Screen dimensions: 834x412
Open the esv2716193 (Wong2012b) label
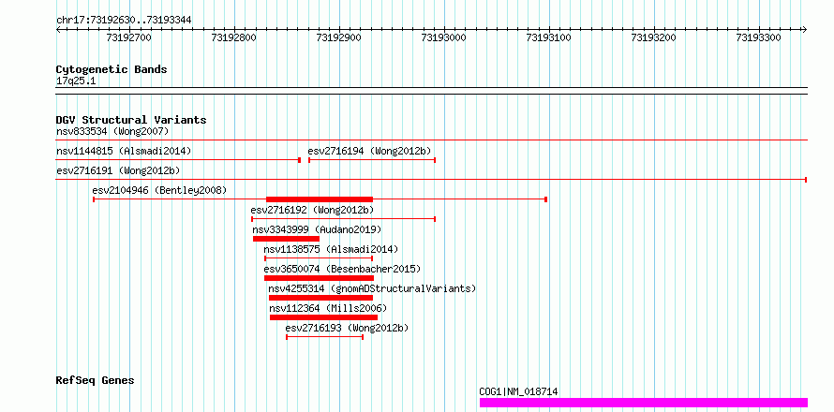coord(348,328)
